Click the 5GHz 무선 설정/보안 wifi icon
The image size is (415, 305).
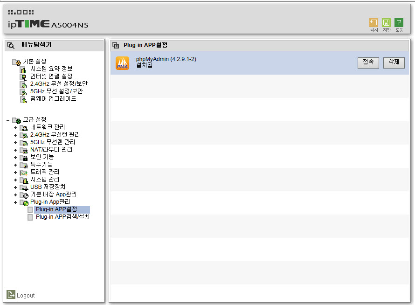click(x=24, y=92)
